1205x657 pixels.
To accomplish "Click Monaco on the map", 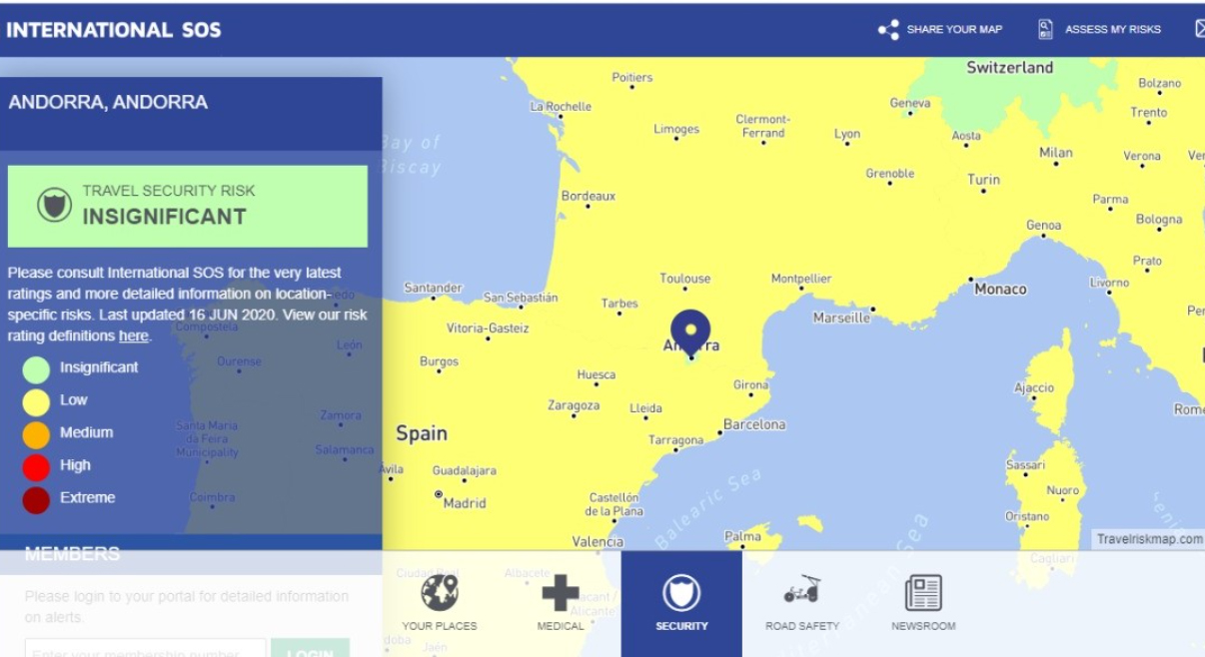I will 1000,289.
